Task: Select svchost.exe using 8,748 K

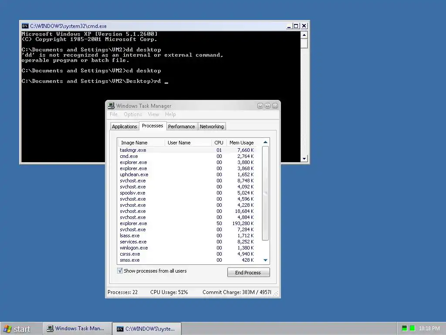Action: coord(187,181)
